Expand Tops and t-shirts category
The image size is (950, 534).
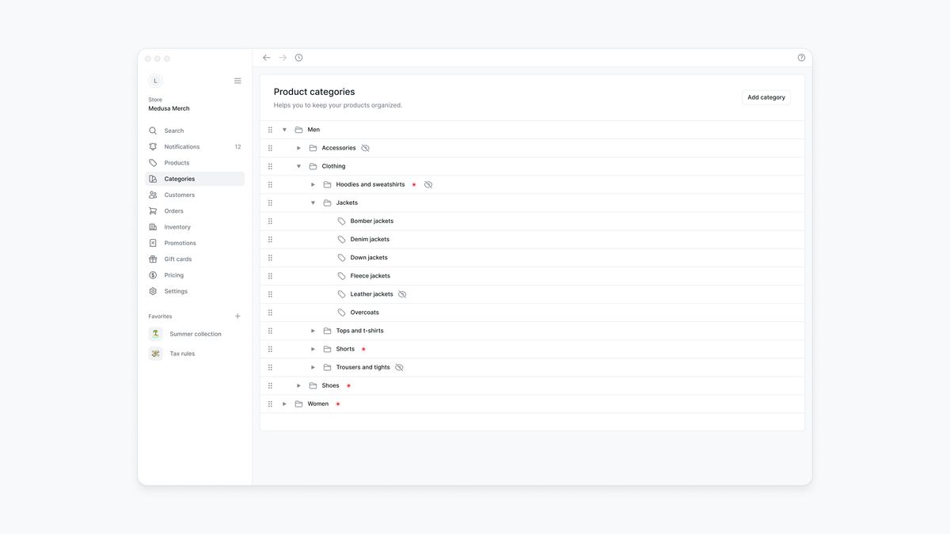click(313, 331)
